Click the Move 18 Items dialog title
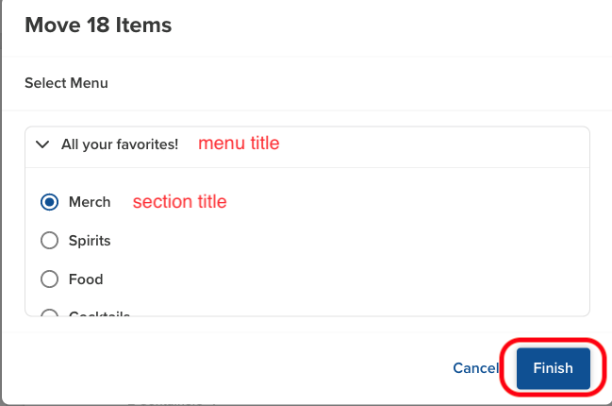 [x=98, y=25]
